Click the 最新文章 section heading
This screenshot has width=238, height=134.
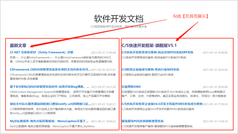18,45
